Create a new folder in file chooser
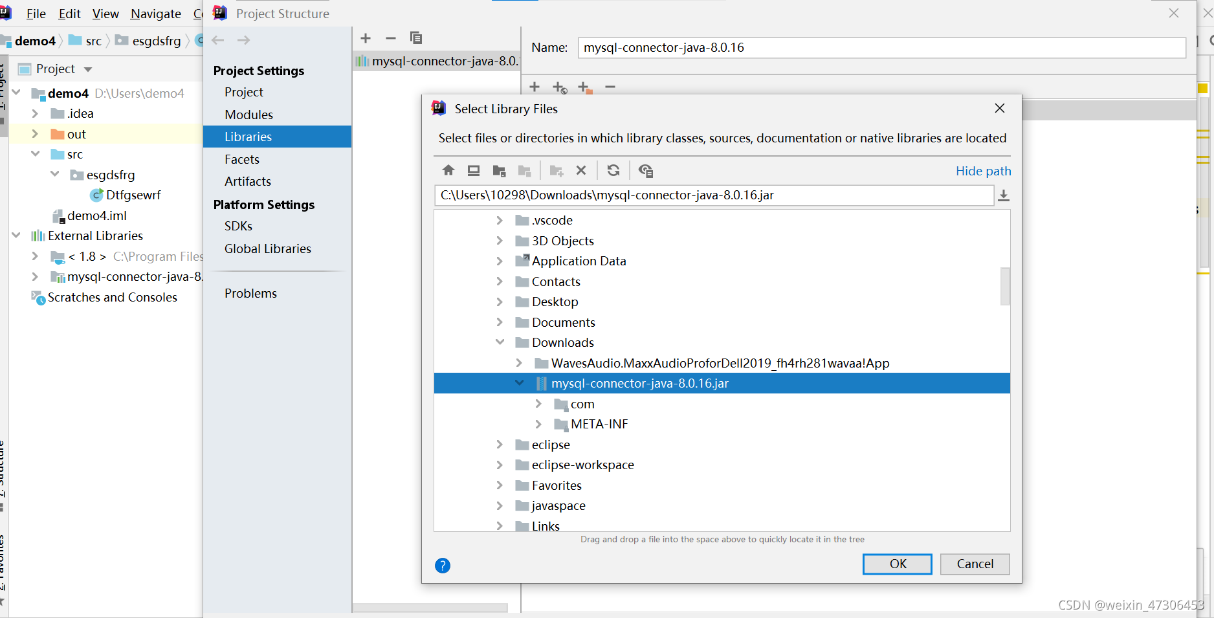The width and height of the screenshot is (1214, 618). [556, 170]
